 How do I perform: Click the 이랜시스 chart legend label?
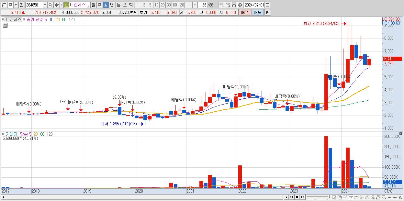point(14,19)
